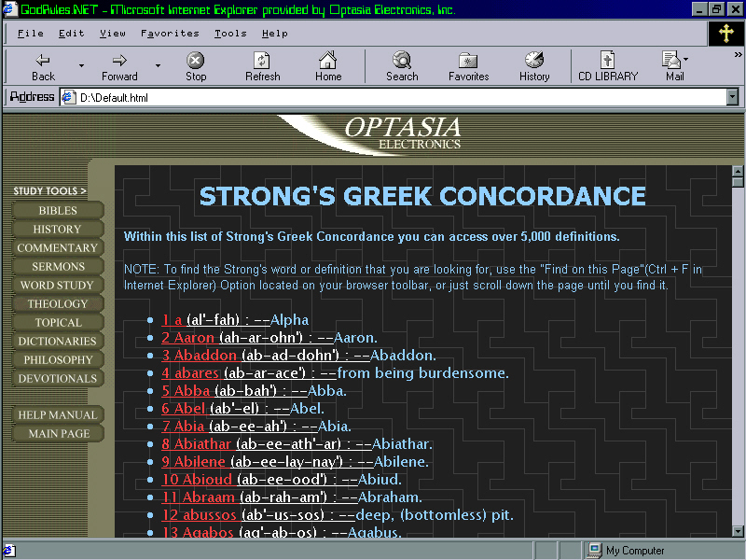Click the page scrollbar up arrow

click(738, 172)
